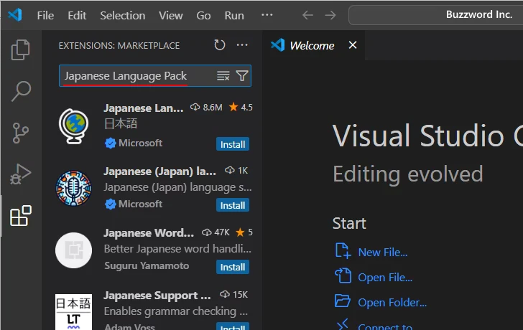523x330 pixels.
Task: Open the Run menu
Action: pos(234,15)
